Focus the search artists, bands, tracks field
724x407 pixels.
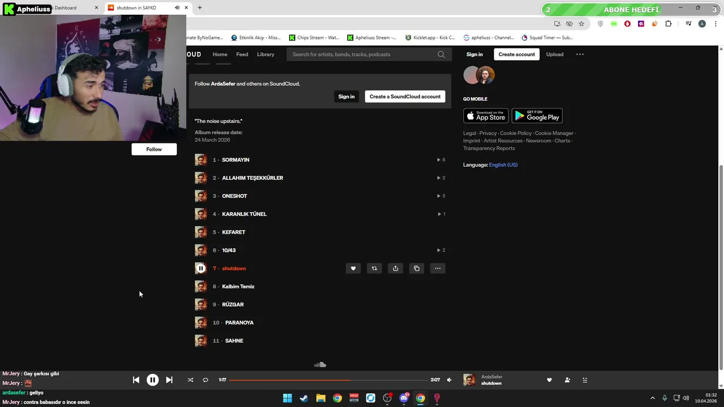(x=362, y=54)
